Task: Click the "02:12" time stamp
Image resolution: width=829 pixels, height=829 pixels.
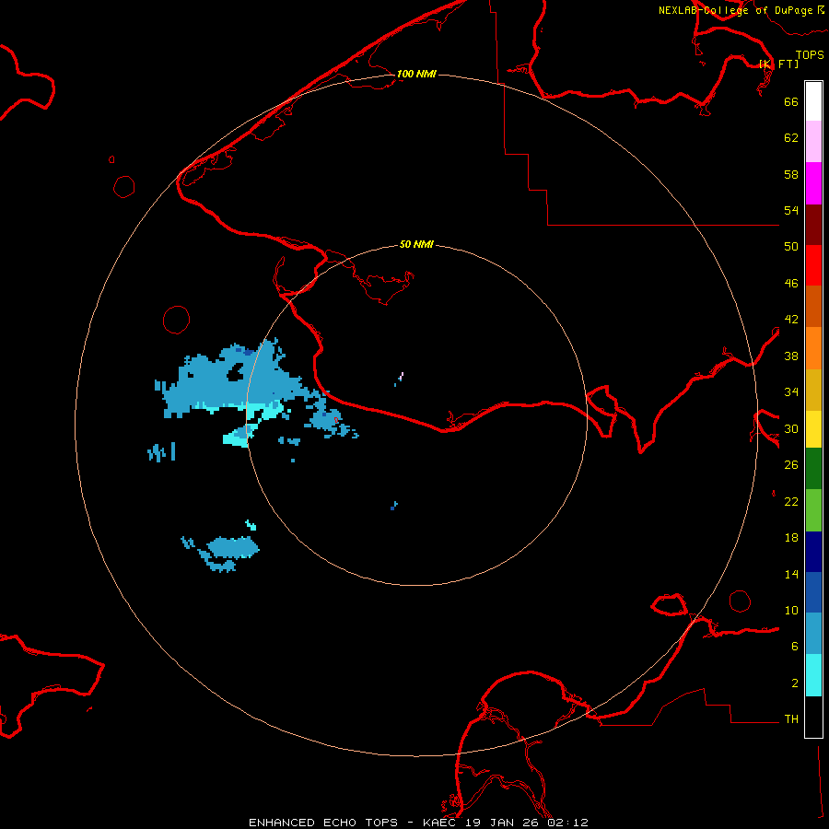Action: pyautogui.click(x=567, y=823)
